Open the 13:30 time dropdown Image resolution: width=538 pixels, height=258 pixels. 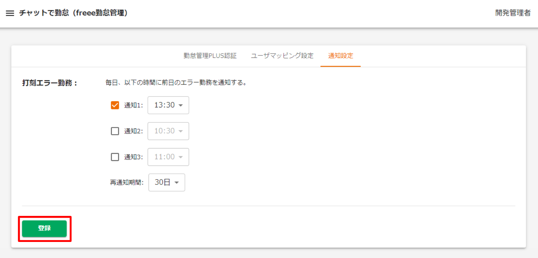click(x=168, y=105)
